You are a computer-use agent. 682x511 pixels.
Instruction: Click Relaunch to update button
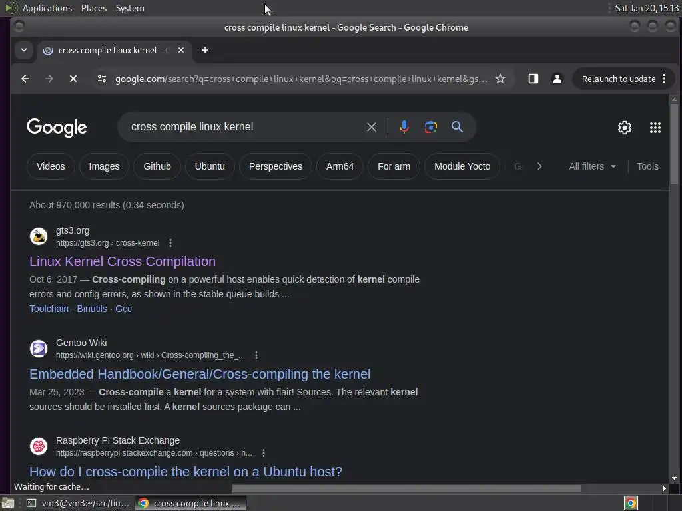coord(619,79)
